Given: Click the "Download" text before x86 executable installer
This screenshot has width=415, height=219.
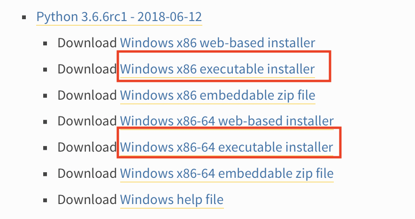Looking at the screenshot, I should [87, 69].
